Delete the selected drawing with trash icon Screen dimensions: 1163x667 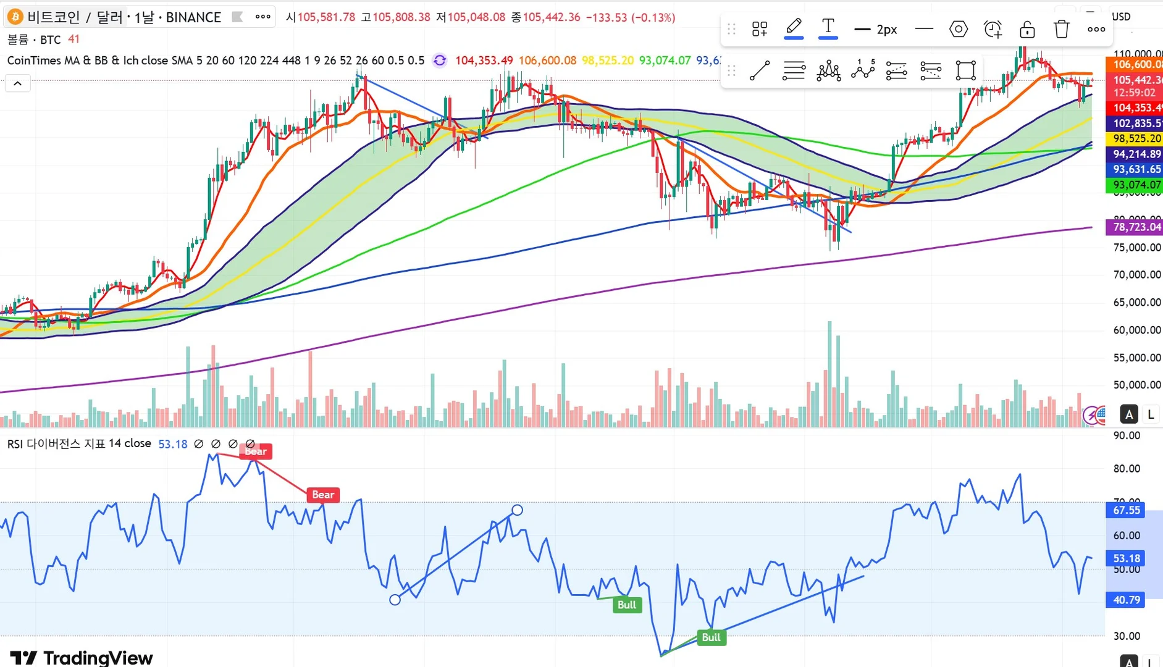coord(1062,29)
